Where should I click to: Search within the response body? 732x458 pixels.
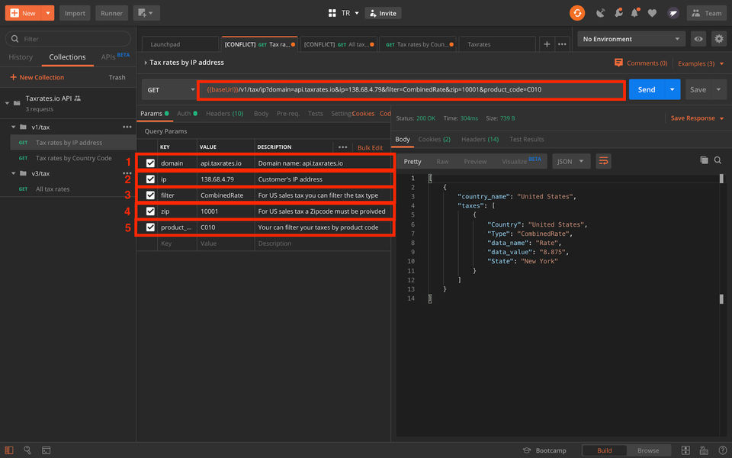click(x=718, y=160)
